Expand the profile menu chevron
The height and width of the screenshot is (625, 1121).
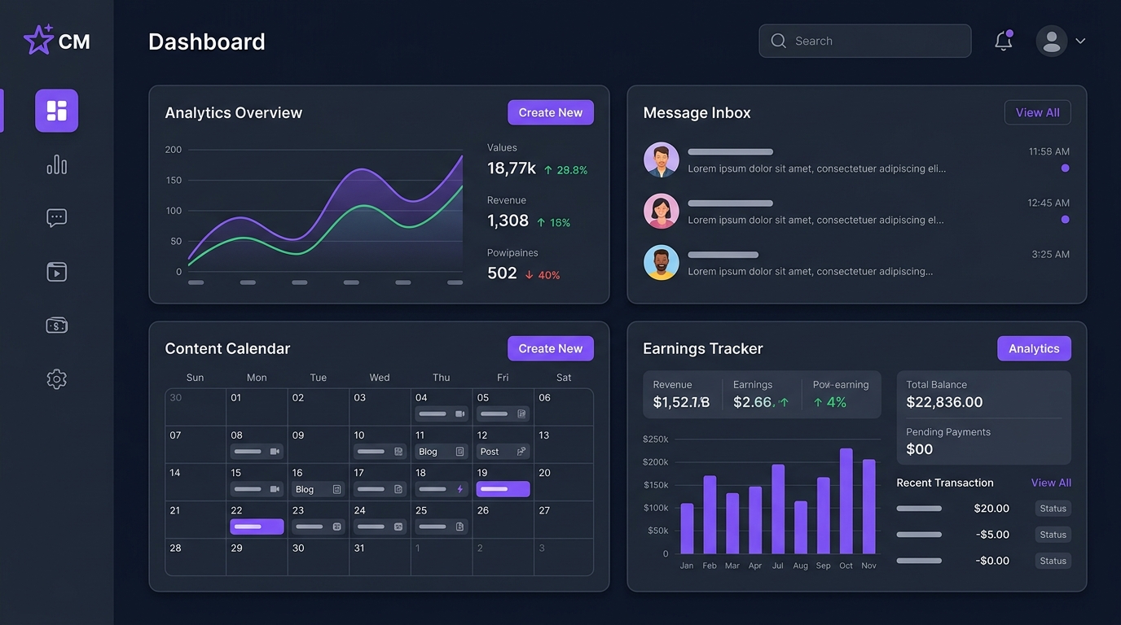coord(1081,41)
